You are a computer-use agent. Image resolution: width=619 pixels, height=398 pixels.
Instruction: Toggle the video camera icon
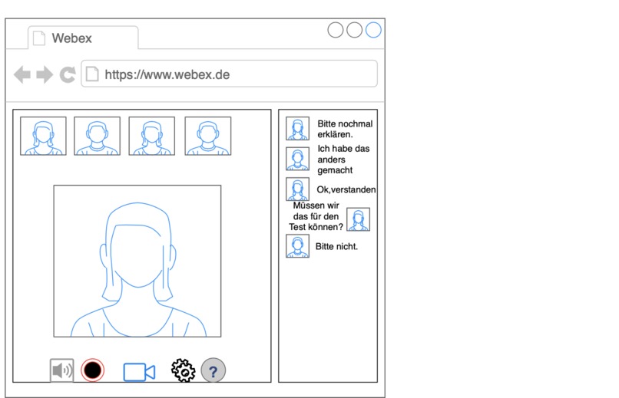click(139, 372)
